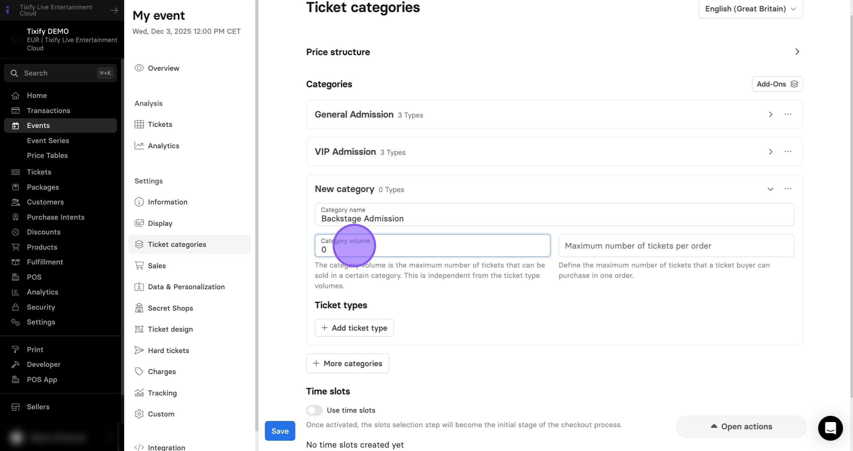Open the chat support bubble icon
This screenshot has width=853, height=451.
[x=830, y=428]
